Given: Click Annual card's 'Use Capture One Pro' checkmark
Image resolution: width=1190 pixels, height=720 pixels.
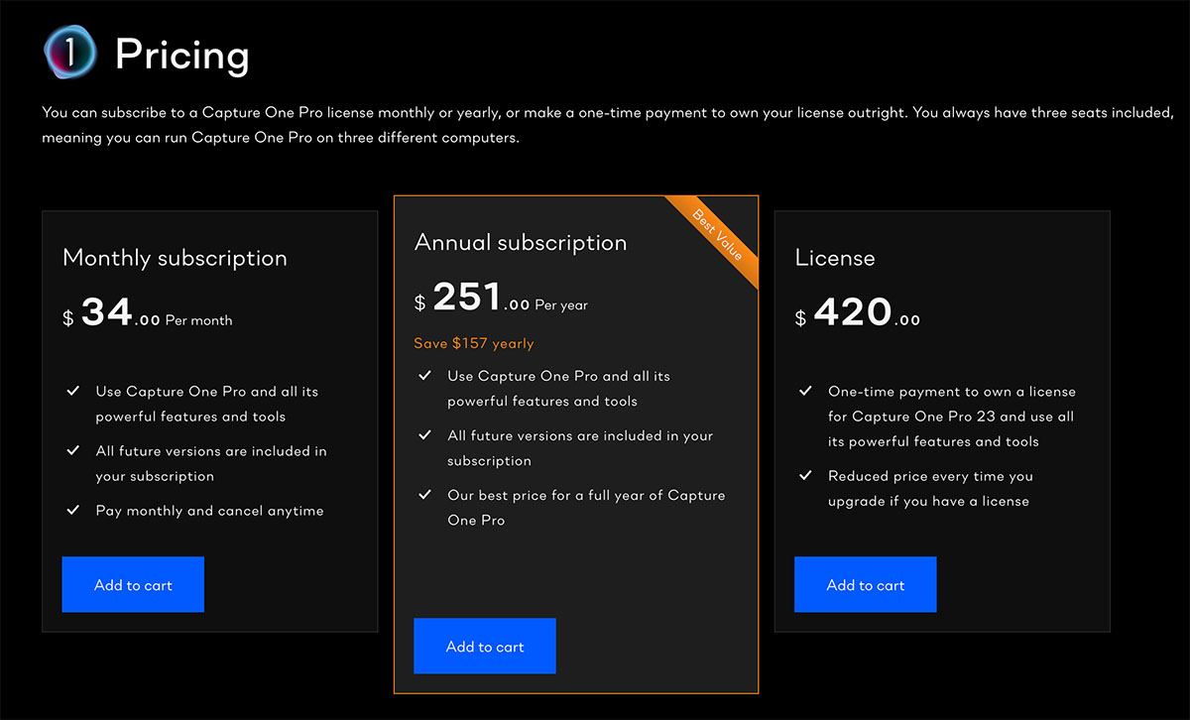Looking at the screenshot, I should tap(424, 376).
